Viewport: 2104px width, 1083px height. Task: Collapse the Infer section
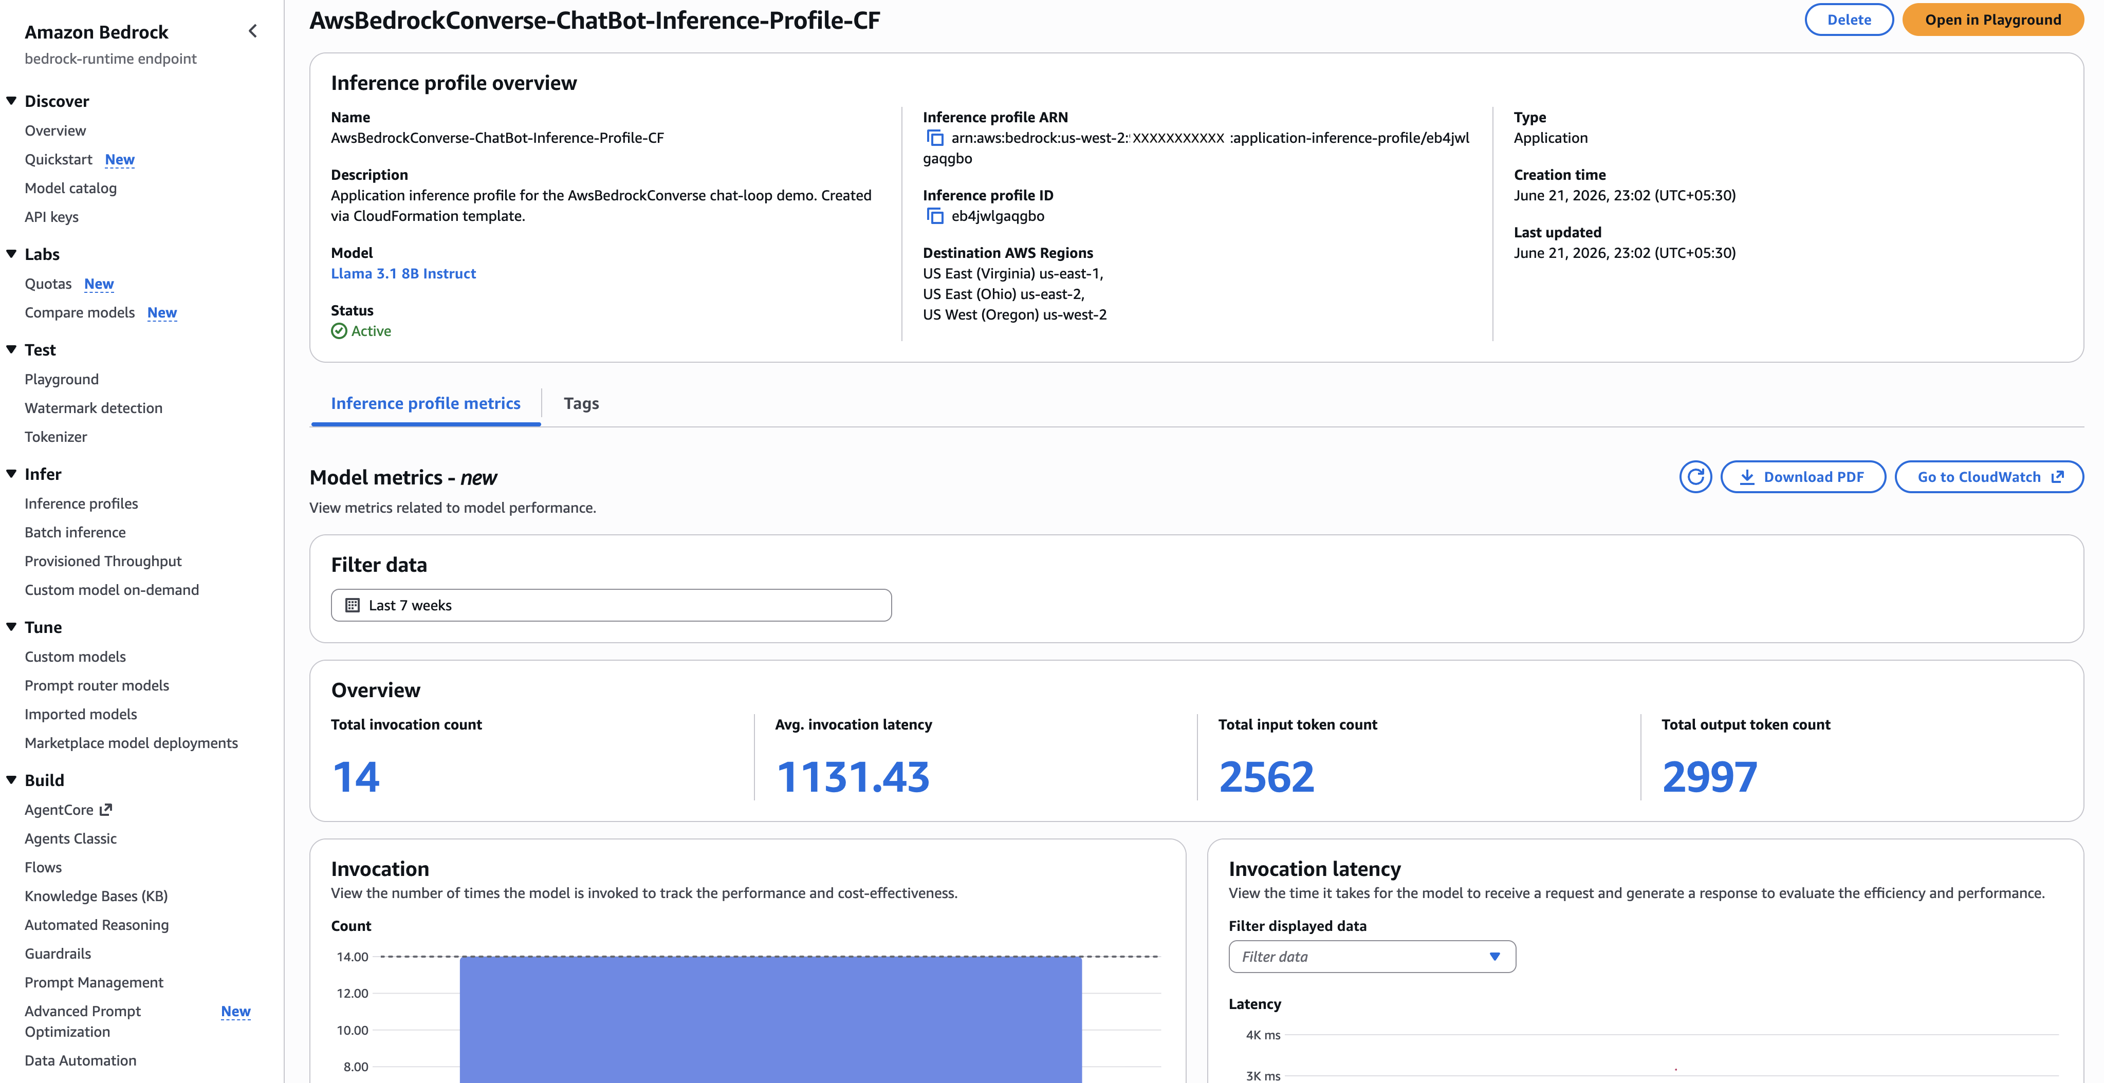click(11, 474)
